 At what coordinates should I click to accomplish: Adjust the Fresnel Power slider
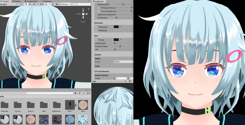click(x=123, y=46)
